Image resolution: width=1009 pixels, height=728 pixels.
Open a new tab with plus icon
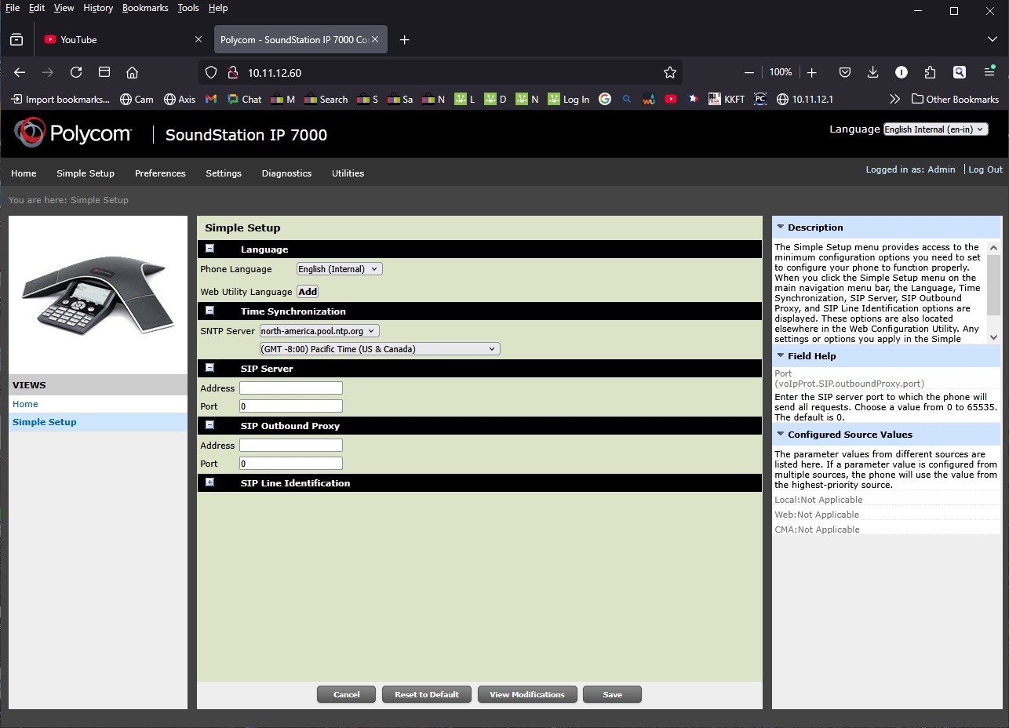pos(404,40)
